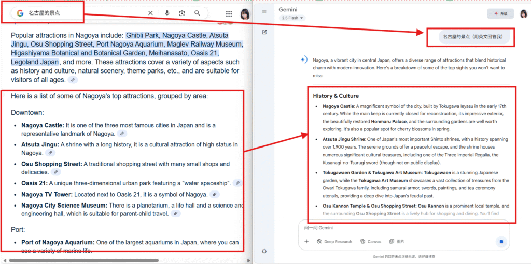Click the 升级 upgrade button in Gemini
Screen dimensions: 531x264
click(x=500, y=14)
